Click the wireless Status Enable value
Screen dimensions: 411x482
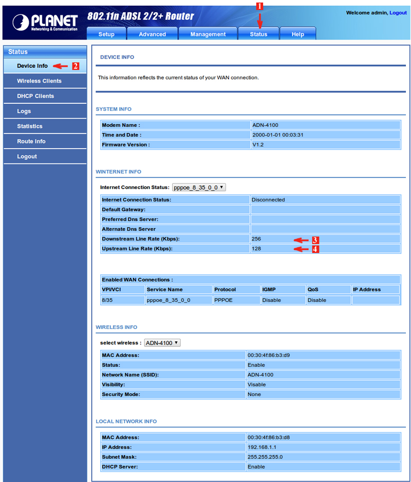click(256, 365)
